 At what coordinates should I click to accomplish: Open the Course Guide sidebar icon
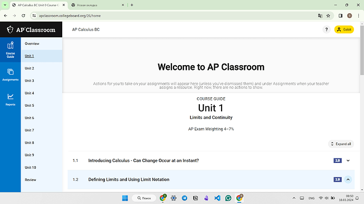coord(10,49)
